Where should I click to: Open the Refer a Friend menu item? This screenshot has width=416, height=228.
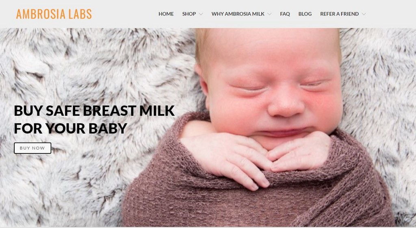click(x=339, y=14)
